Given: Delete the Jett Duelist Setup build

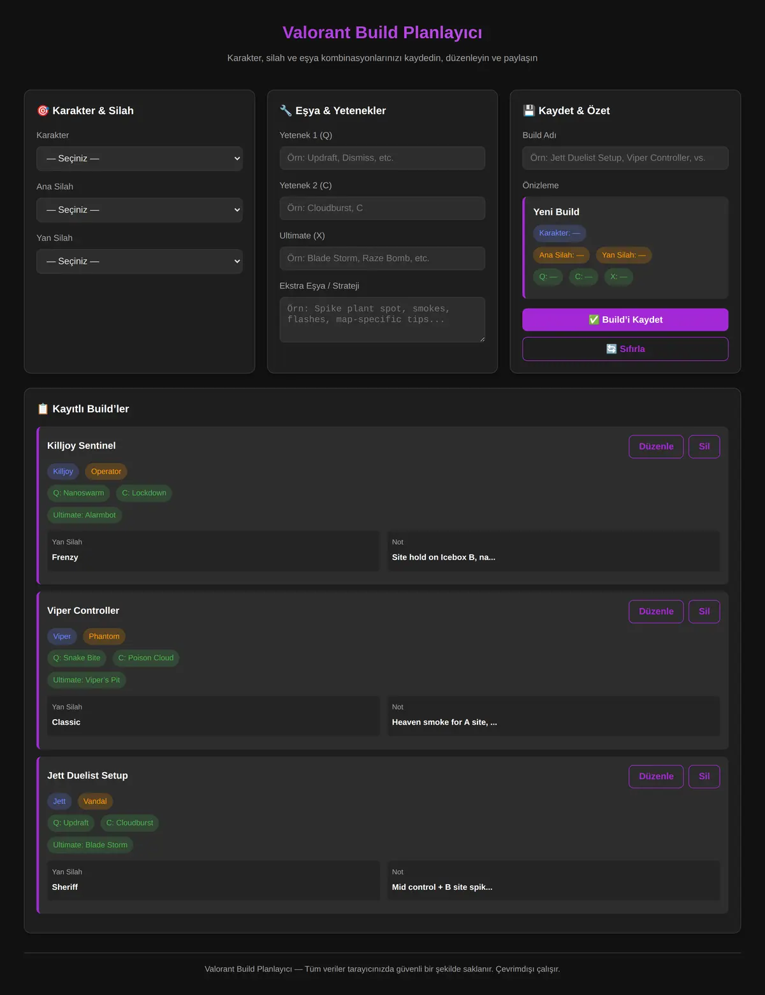Looking at the screenshot, I should click(704, 776).
